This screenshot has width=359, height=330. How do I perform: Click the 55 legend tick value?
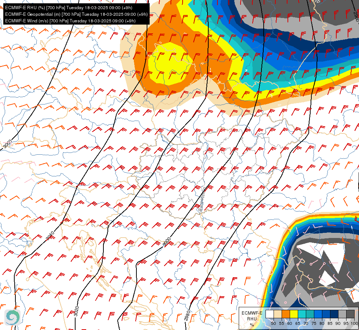pyautogui.click(x=281, y=323)
